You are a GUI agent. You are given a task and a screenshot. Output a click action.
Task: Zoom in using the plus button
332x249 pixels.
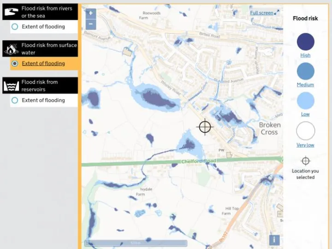point(91,13)
